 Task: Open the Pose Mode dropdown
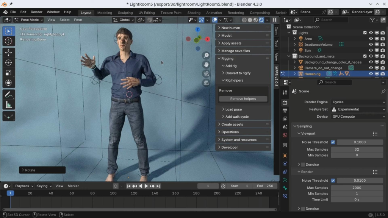click(x=29, y=20)
